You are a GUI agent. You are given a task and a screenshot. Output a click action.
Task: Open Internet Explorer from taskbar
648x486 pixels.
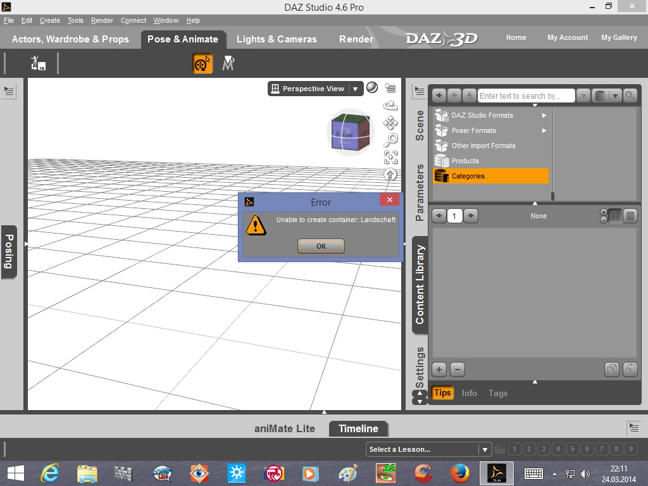(49, 473)
